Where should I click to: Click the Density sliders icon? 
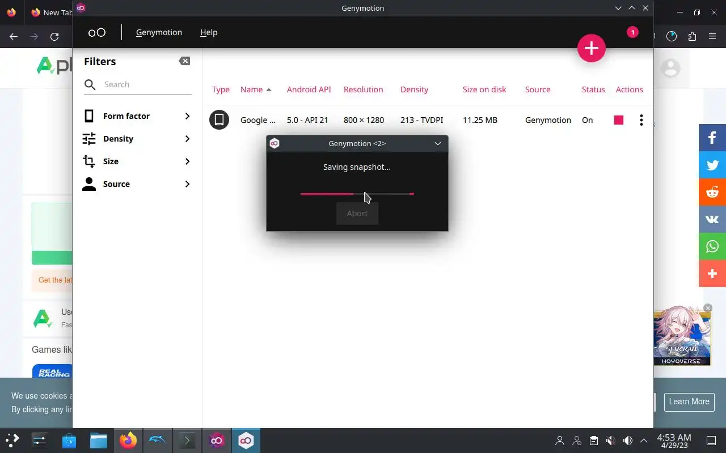[89, 139]
